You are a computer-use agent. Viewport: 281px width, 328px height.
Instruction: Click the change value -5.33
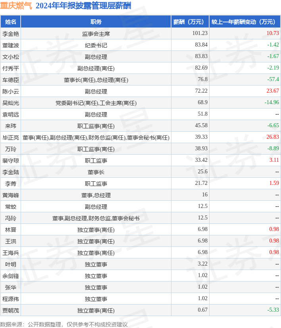pyautogui.click(x=273, y=309)
